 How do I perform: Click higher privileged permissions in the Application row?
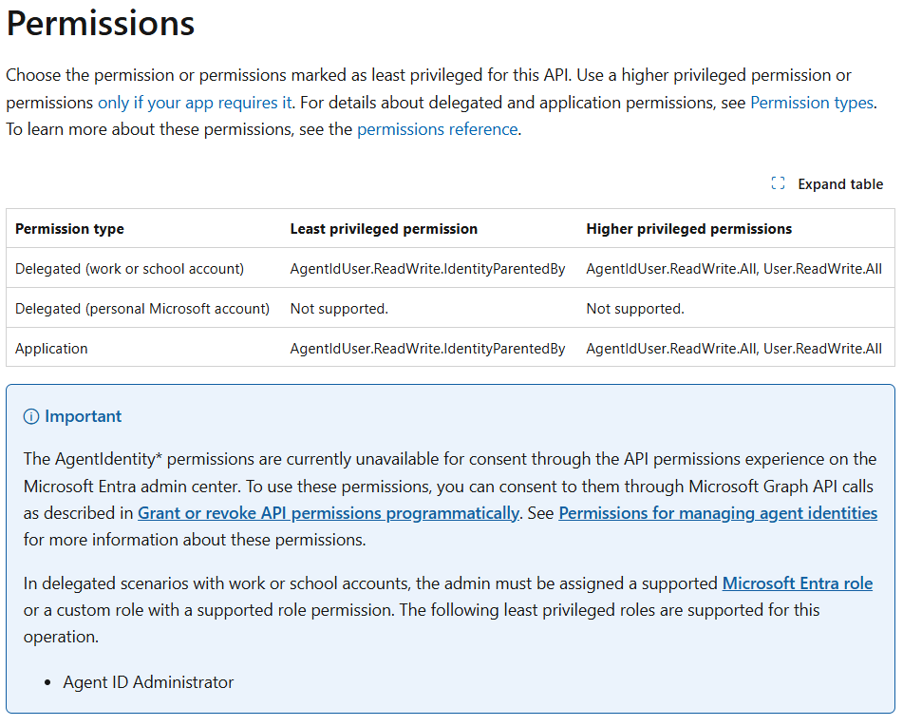pyautogui.click(x=733, y=349)
